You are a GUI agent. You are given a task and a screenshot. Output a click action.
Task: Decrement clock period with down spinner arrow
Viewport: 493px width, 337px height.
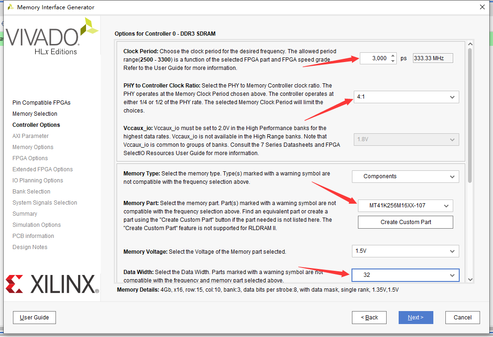(x=393, y=61)
